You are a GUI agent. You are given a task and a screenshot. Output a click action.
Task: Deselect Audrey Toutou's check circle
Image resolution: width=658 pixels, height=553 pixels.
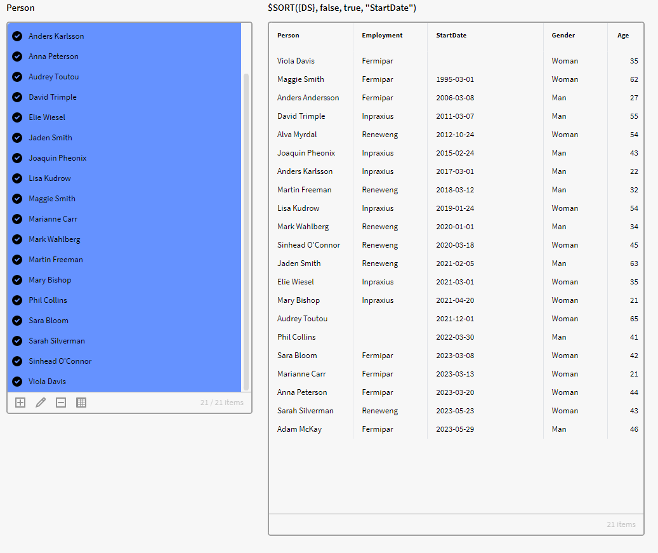17,77
